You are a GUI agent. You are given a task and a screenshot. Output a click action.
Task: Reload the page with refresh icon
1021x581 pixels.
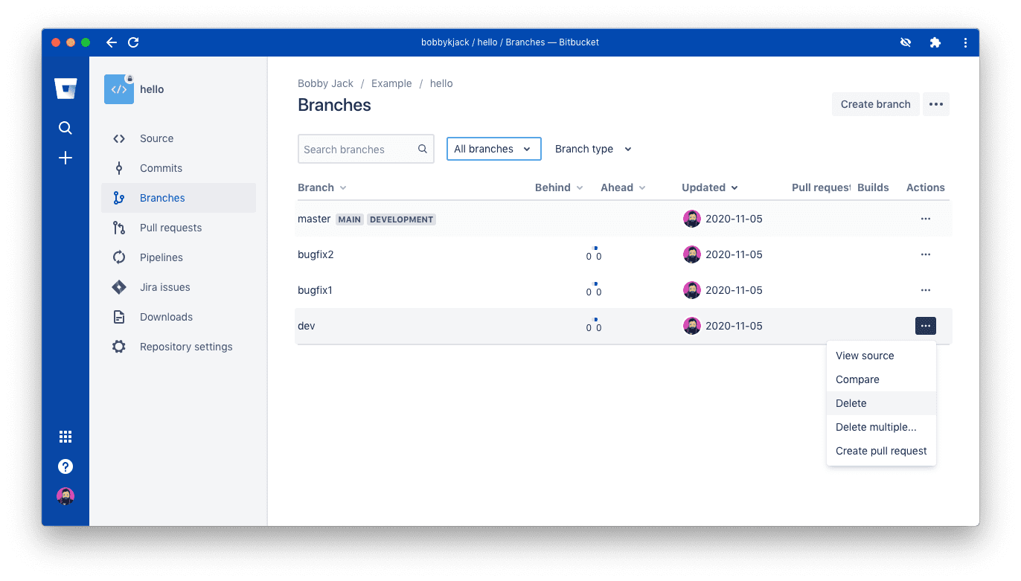point(133,42)
